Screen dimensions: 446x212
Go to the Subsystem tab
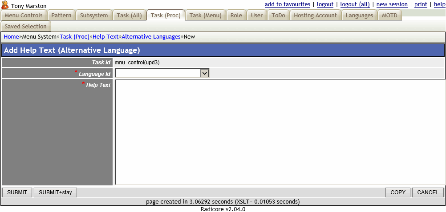pyautogui.click(x=94, y=16)
